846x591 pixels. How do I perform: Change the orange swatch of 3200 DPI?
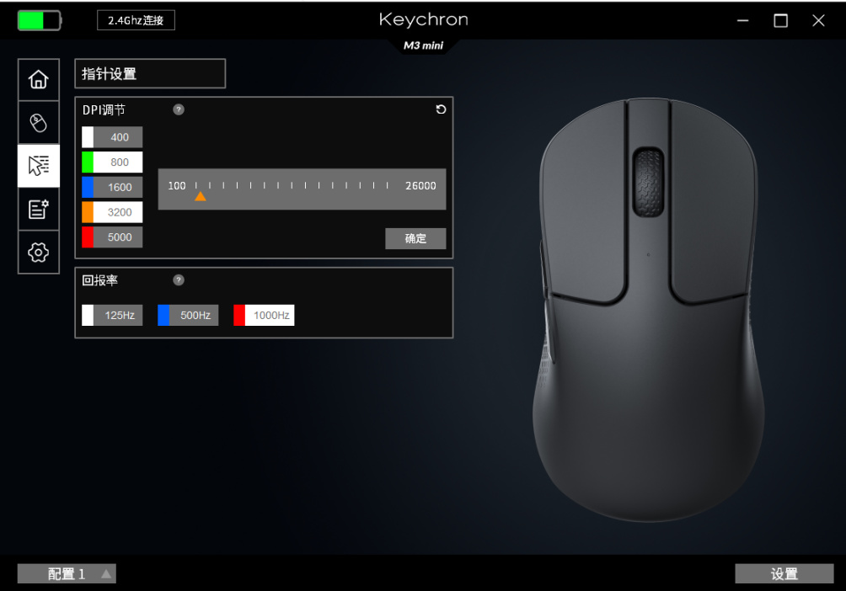click(88, 212)
